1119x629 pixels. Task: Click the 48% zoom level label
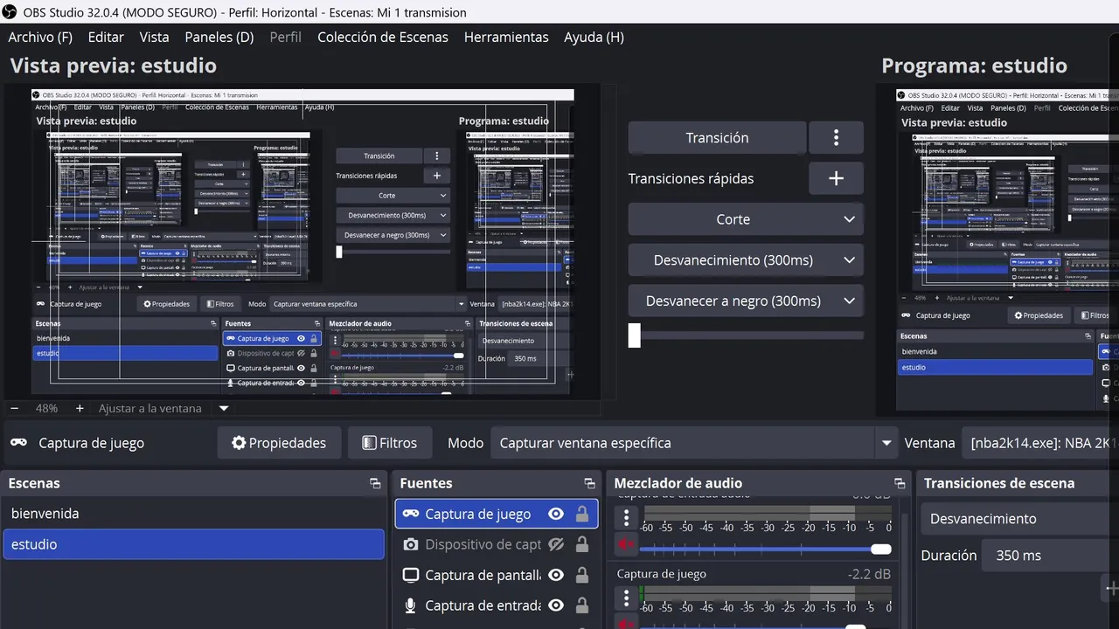tap(46, 408)
